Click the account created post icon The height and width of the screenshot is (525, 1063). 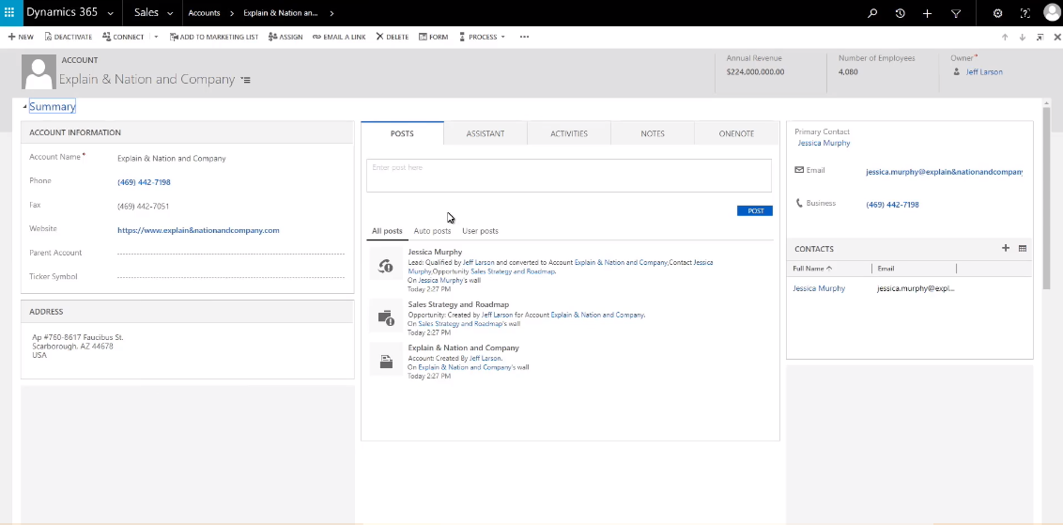pos(386,362)
